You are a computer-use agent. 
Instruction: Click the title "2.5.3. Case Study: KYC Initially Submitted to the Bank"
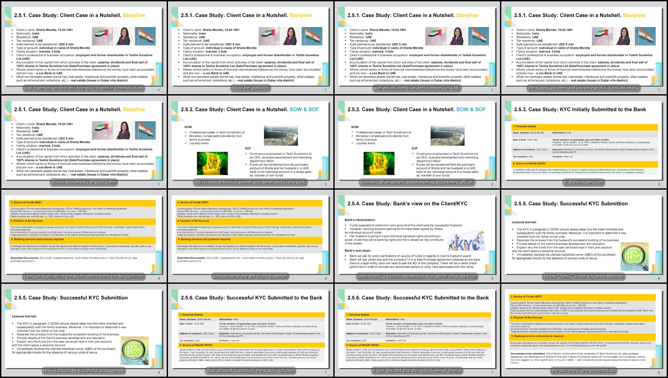pos(580,110)
